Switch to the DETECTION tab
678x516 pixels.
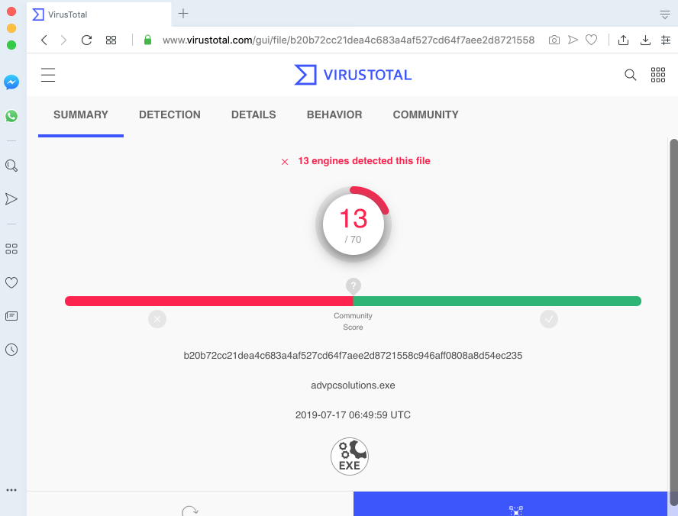tap(169, 114)
